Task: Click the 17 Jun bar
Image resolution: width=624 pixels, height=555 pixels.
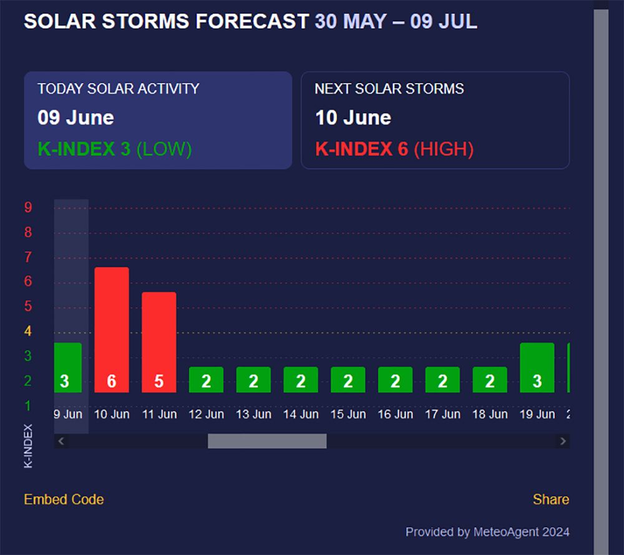Action: (442, 380)
